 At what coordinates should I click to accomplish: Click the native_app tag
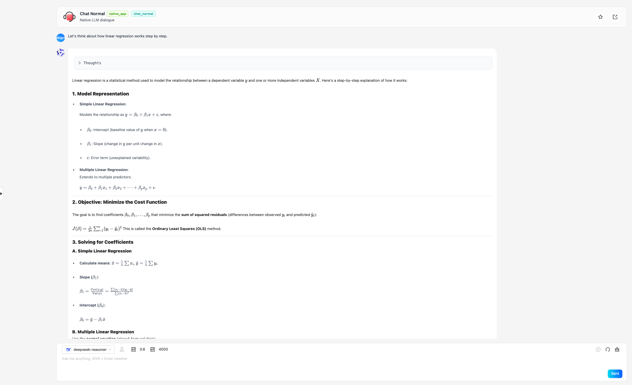pyautogui.click(x=117, y=14)
